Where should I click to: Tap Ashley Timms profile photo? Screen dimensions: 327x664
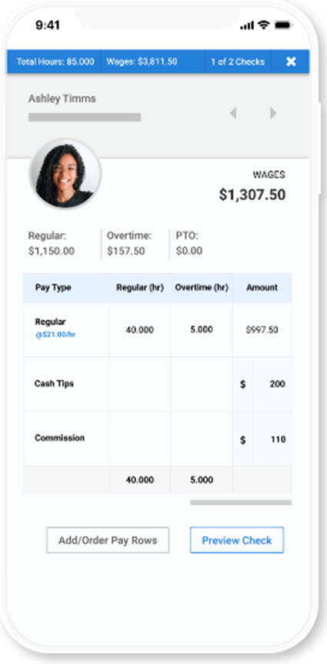click(65, 173)
